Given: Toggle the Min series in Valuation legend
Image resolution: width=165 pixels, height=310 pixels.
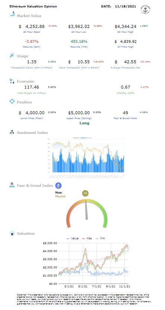Looking at the screenshot, I should (x=100, y=238).
